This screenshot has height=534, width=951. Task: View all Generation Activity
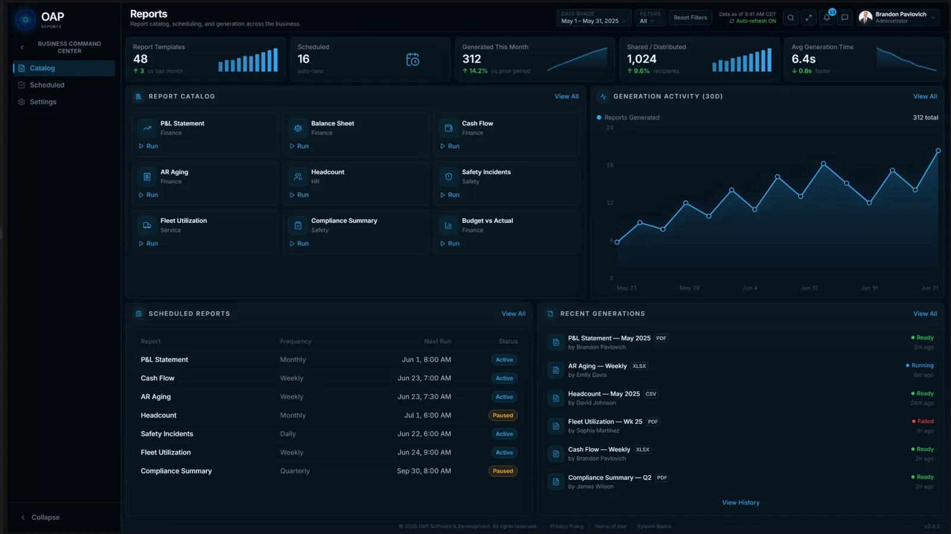(x=925, y=97)
